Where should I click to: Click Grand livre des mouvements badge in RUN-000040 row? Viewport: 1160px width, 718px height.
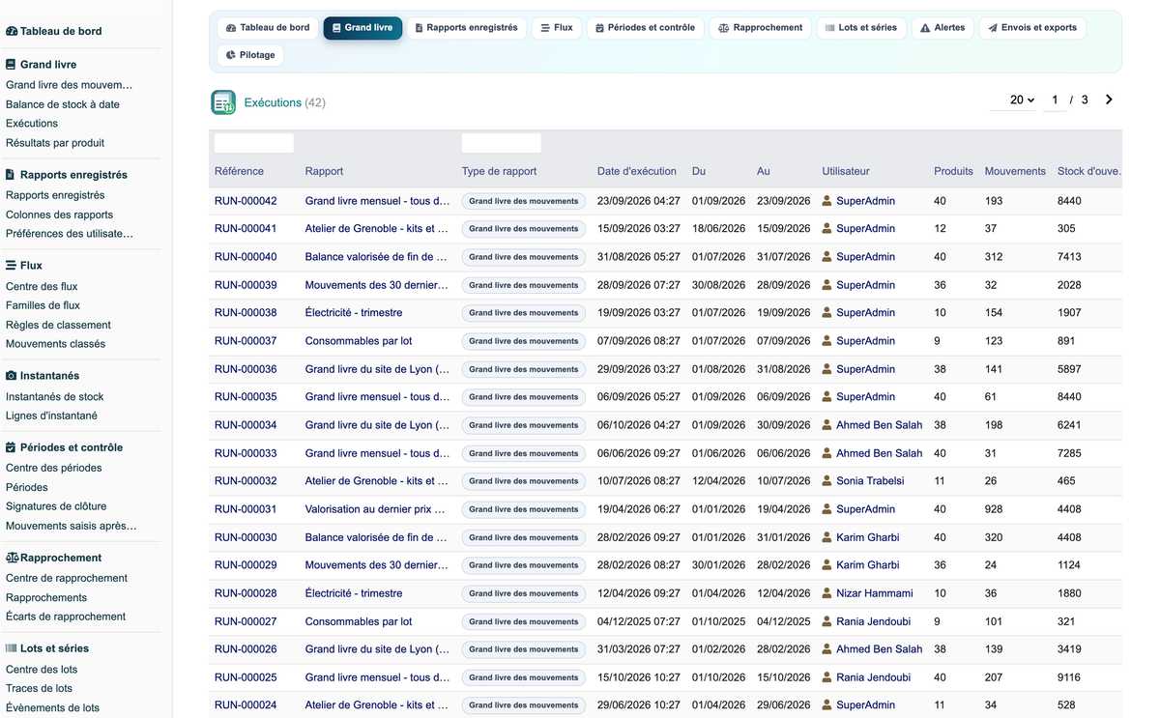pos(524,257)
